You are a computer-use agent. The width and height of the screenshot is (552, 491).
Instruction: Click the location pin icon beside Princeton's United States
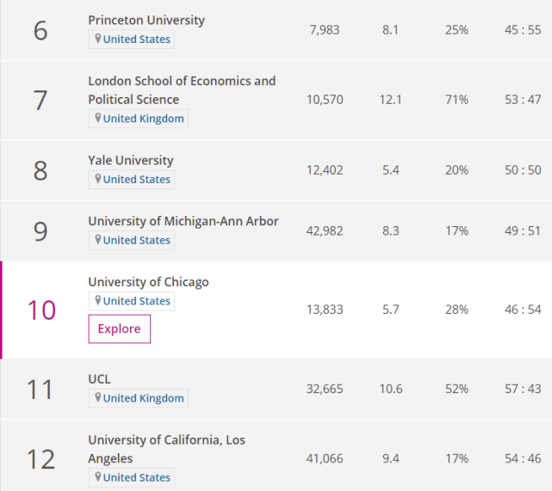[x=98, y=39]
